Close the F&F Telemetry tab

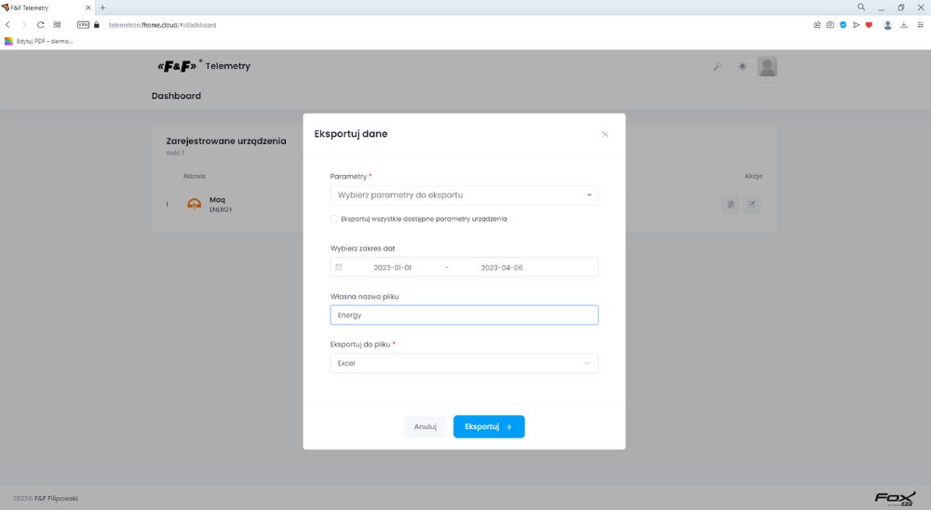tap(88, 7)
